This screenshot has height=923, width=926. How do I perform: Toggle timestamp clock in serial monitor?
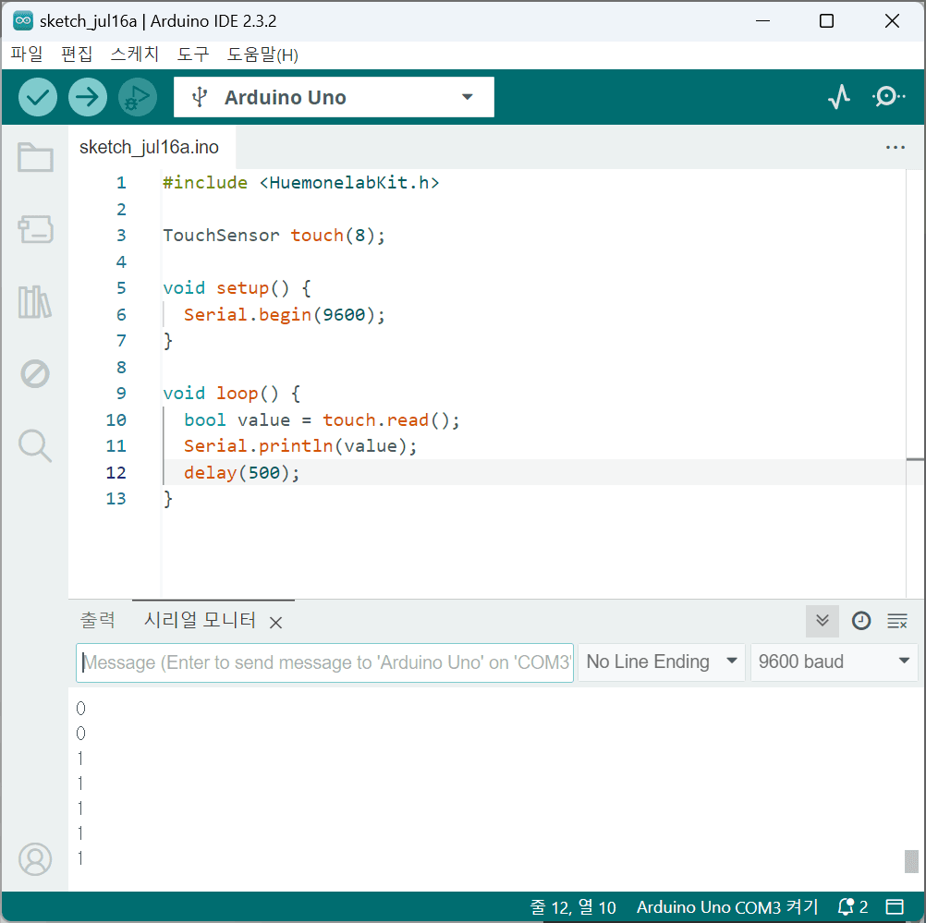coord(861,621)
